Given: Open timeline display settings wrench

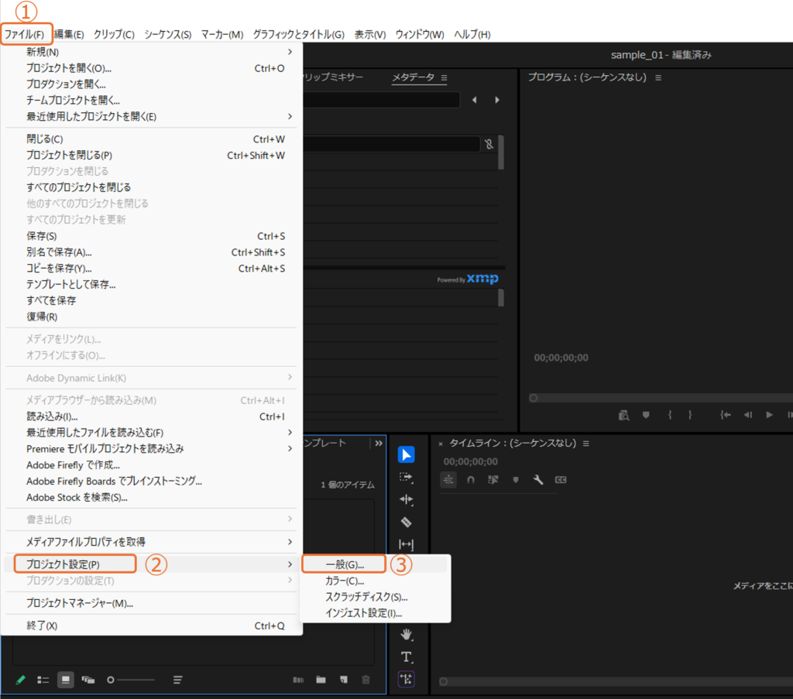Looking at the screenshot, I should [x=538, y=480].
